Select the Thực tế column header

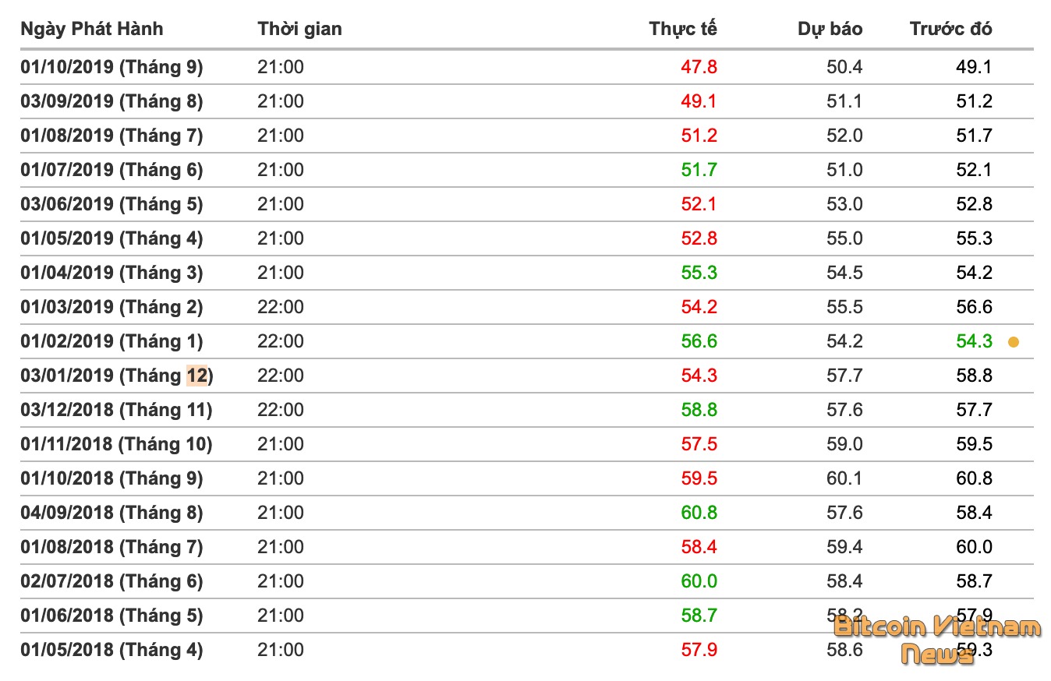click(x=682, y=29)
